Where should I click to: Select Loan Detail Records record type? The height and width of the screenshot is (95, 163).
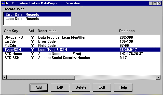click(x=37, y=19)
